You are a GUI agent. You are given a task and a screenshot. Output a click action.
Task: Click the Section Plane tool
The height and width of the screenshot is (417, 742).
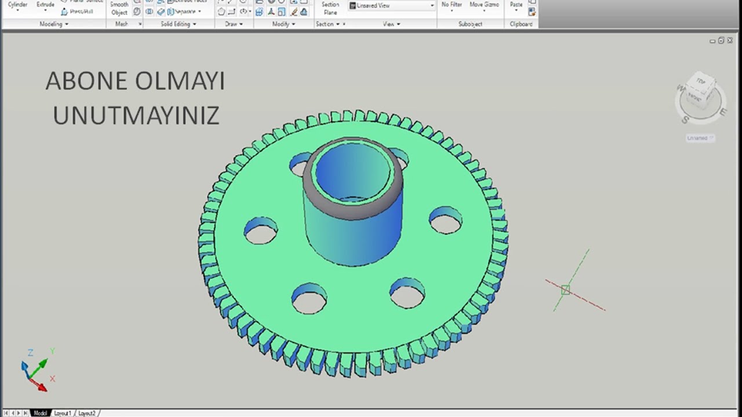tap(330, 8)
